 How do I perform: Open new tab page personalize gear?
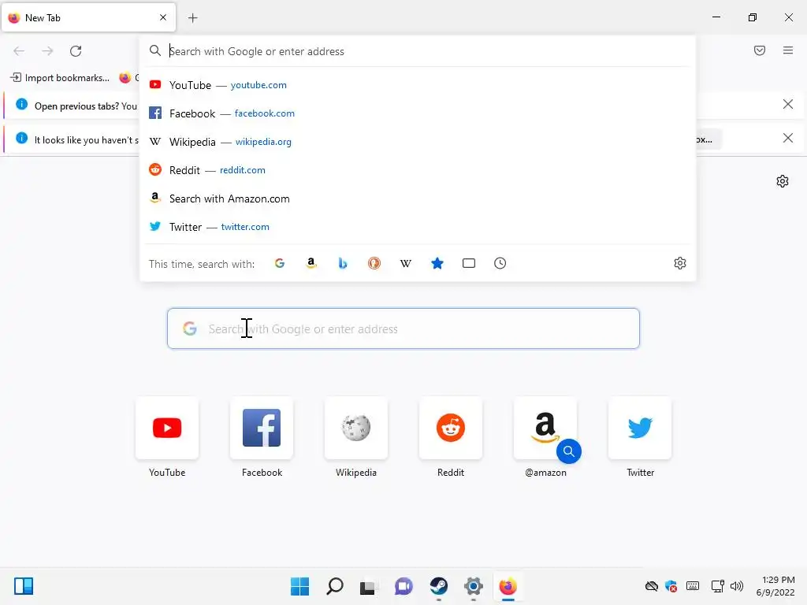tap(783, 181)
